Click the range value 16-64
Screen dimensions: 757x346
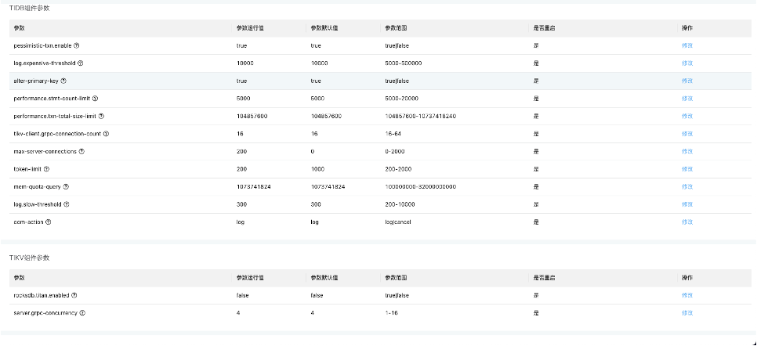tap(393, 134)
